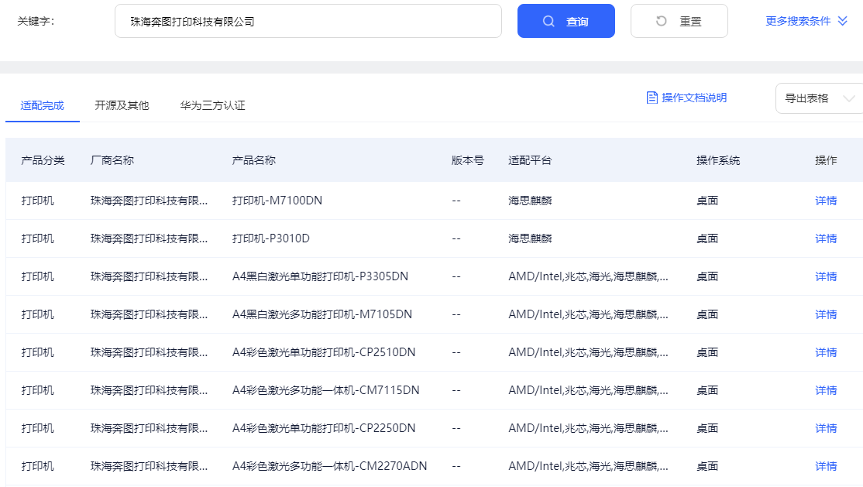Switch to the 华为三方认证 tab
The width and height of the screenshot is (863, 487).
pyautogui.click(x=212, y=105)
